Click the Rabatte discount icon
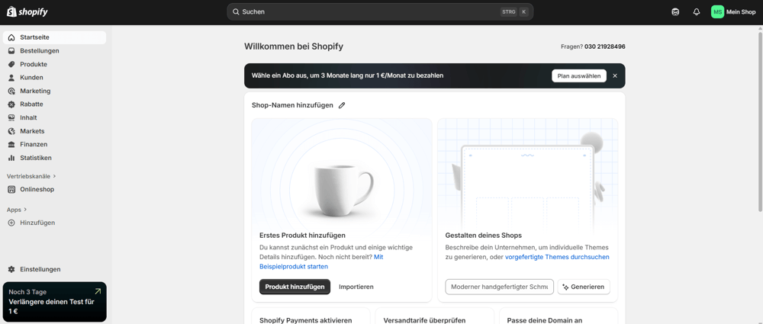Image resolution: width=763 pixels, height=324 pixels. pos(11,104)
